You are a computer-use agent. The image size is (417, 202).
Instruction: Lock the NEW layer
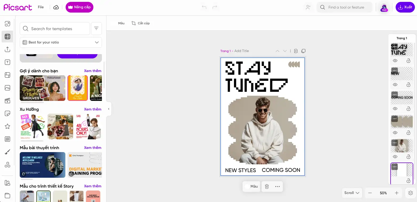pos(408,85)
